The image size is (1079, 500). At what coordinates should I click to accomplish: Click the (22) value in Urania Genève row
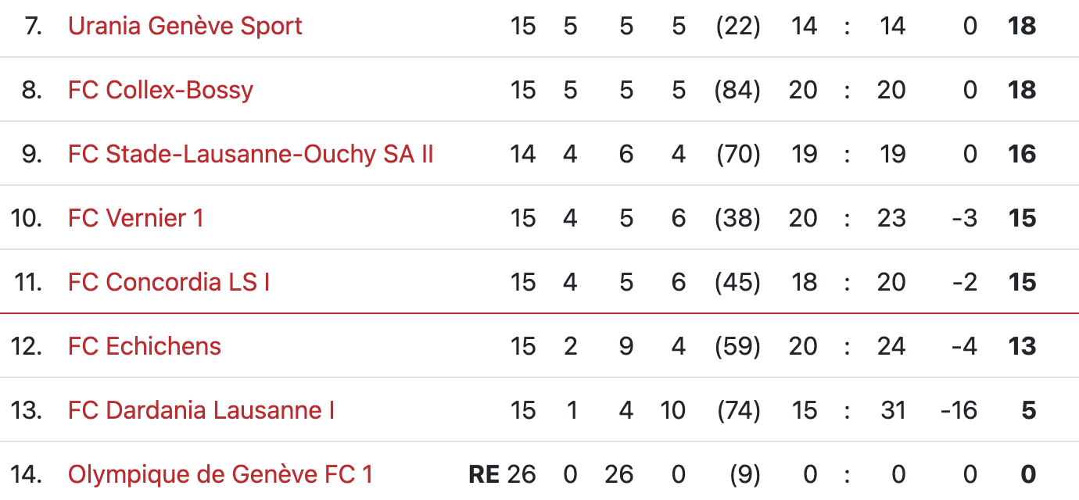point(737,27)
